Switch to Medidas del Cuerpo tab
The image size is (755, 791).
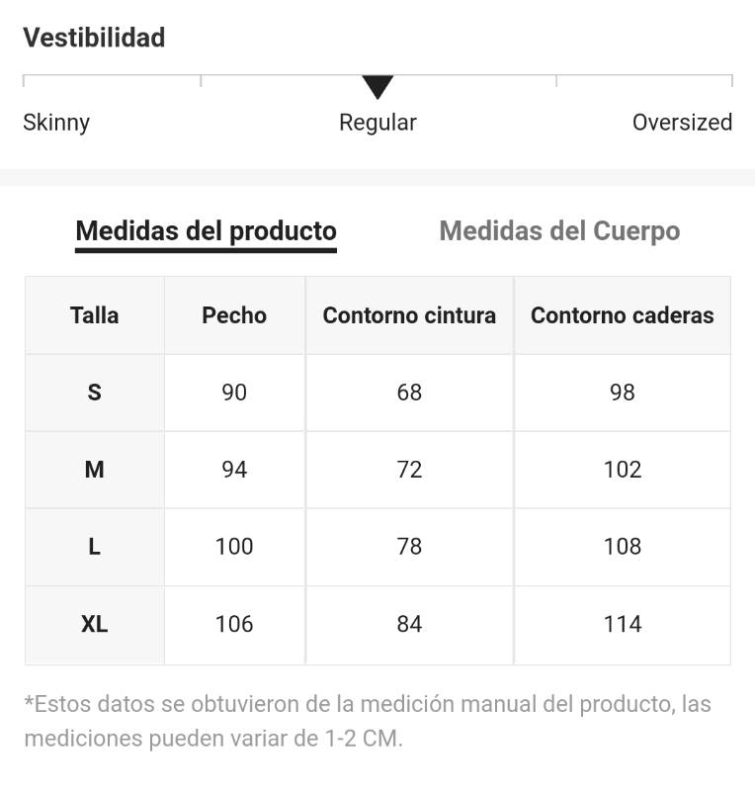559,231
